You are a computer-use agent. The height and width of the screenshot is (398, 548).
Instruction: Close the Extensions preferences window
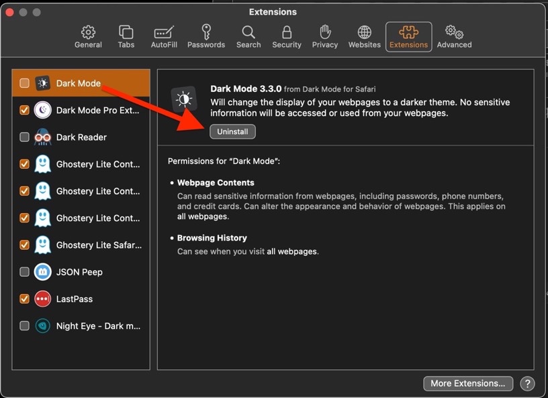(x=10, y=12)
